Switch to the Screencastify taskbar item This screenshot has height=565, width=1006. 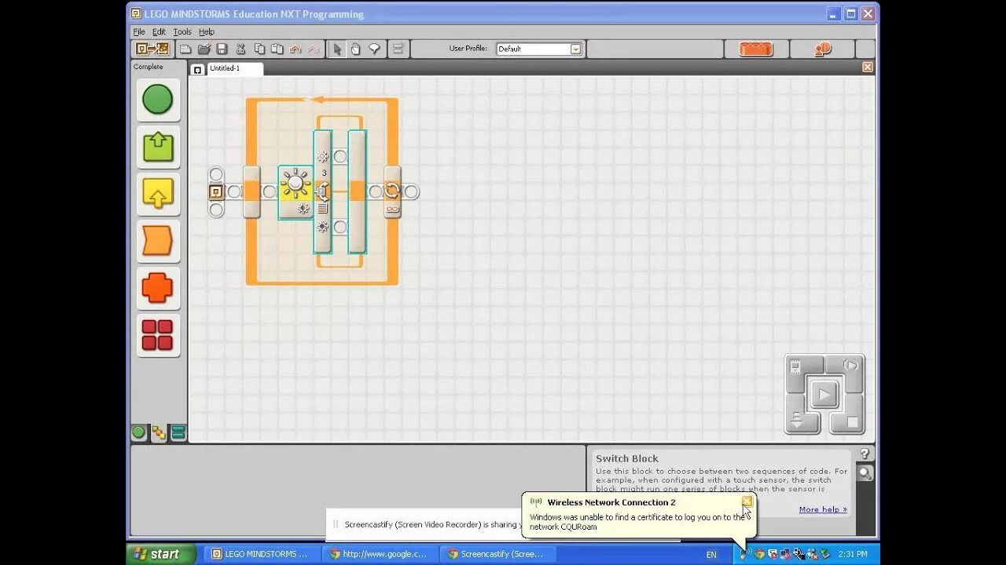point(498,554)
